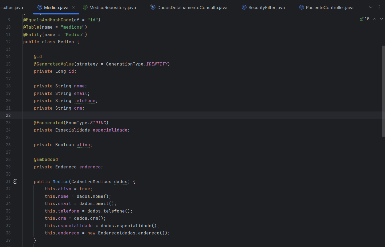Click the IDENTITY constant on line 15
385x247 pixels.
157,64
